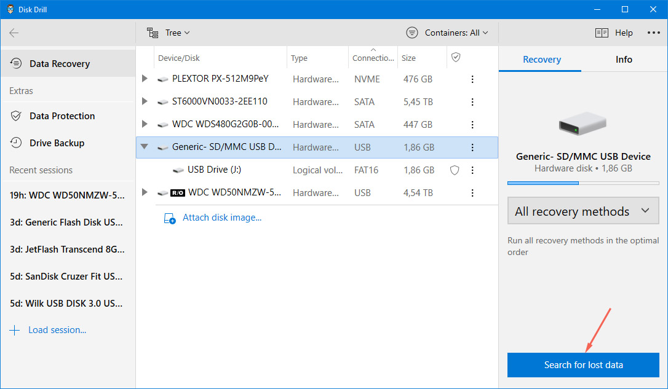Open the three-dot more options menu in toolbar
Image resolution: width=668 pixels, height=389 pixels.
click(x=653, y=33)
